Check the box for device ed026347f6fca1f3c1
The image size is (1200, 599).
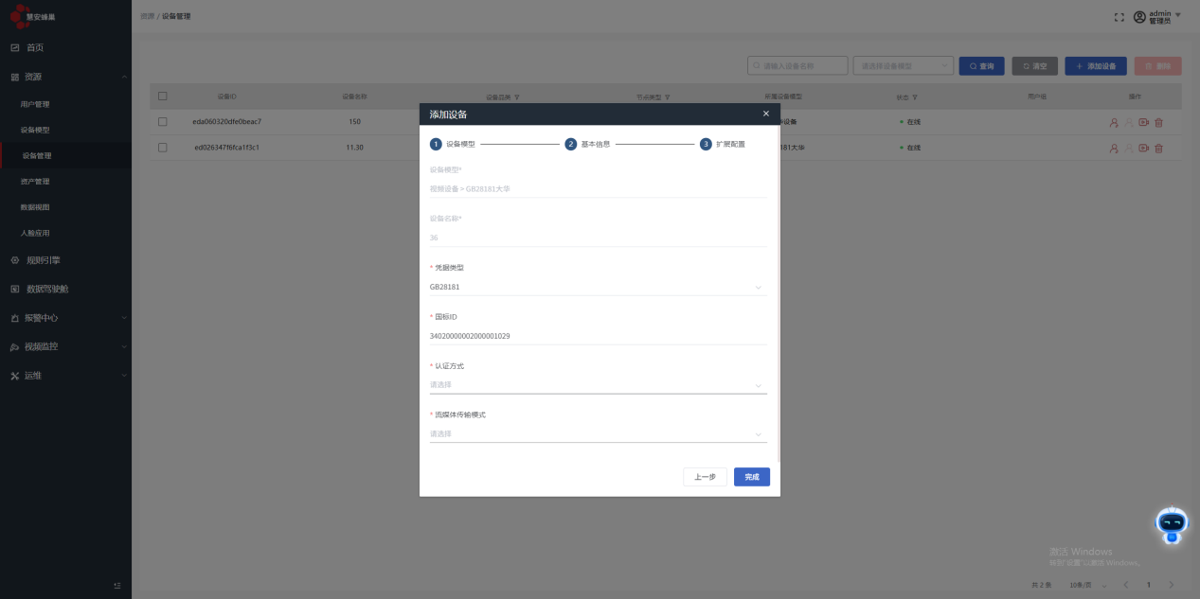(163, 148)
